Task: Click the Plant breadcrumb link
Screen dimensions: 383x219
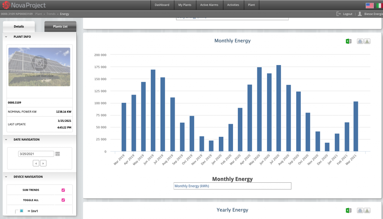Action: tap(39, 14)
